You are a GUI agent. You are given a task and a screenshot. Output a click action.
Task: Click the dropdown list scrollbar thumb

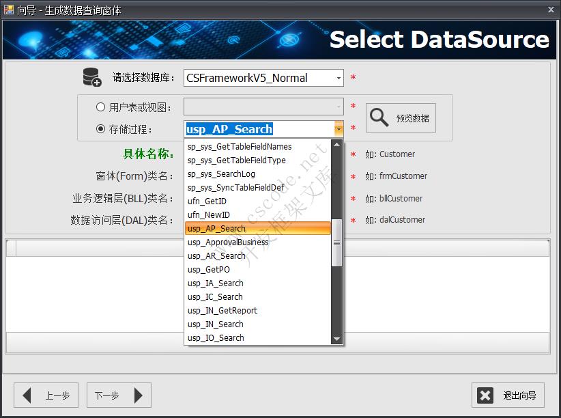click(x=336, y=242)
